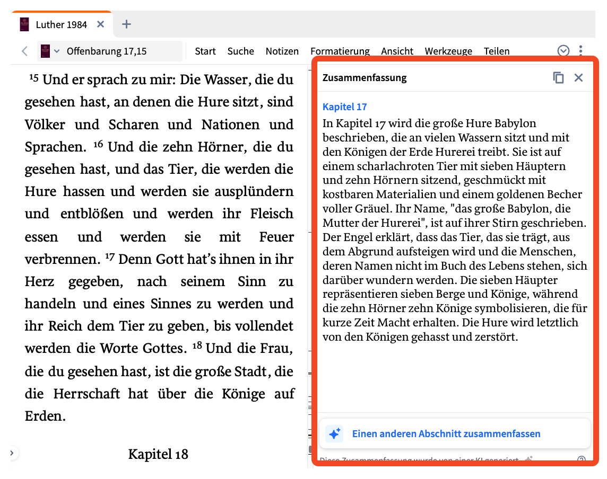Open the Werkzeuge menu
The height and width of the screenshot is (479, 607).
[448, 51]
